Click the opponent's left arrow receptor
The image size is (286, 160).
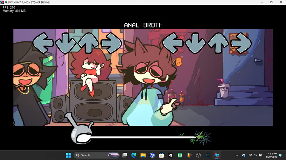click(43, 43)
